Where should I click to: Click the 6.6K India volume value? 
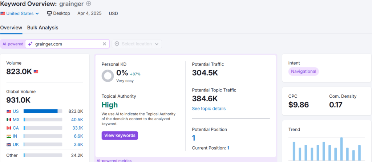click(x=78, y=136)
